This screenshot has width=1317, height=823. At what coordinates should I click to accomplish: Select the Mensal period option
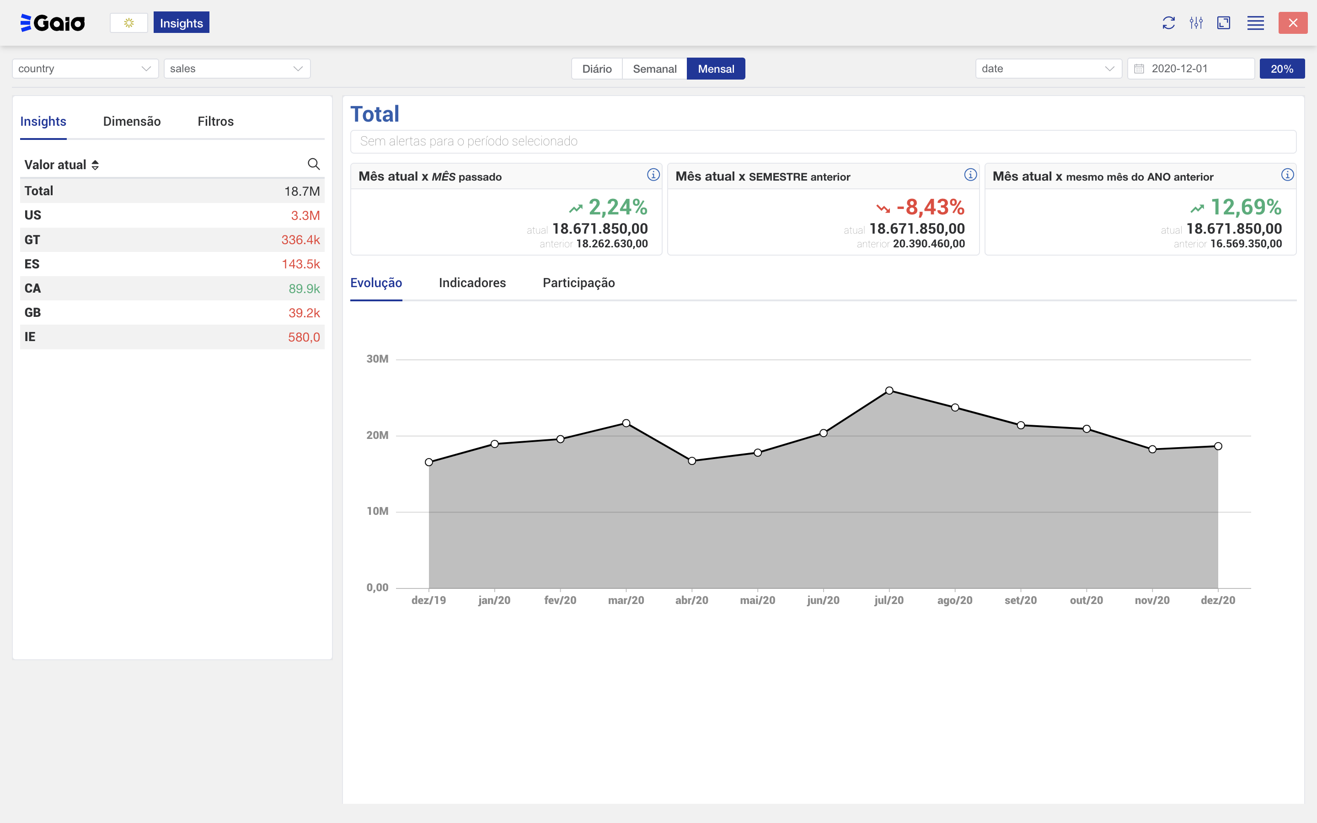pos(716,69)
